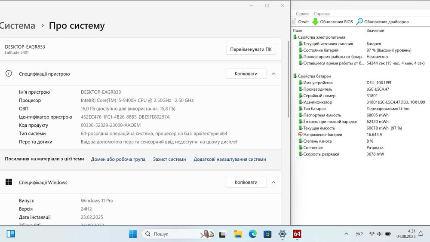This screenshot has width=430, height=242.
Task: Open the Справка menu in AIDA64
Action: (322, 14)
